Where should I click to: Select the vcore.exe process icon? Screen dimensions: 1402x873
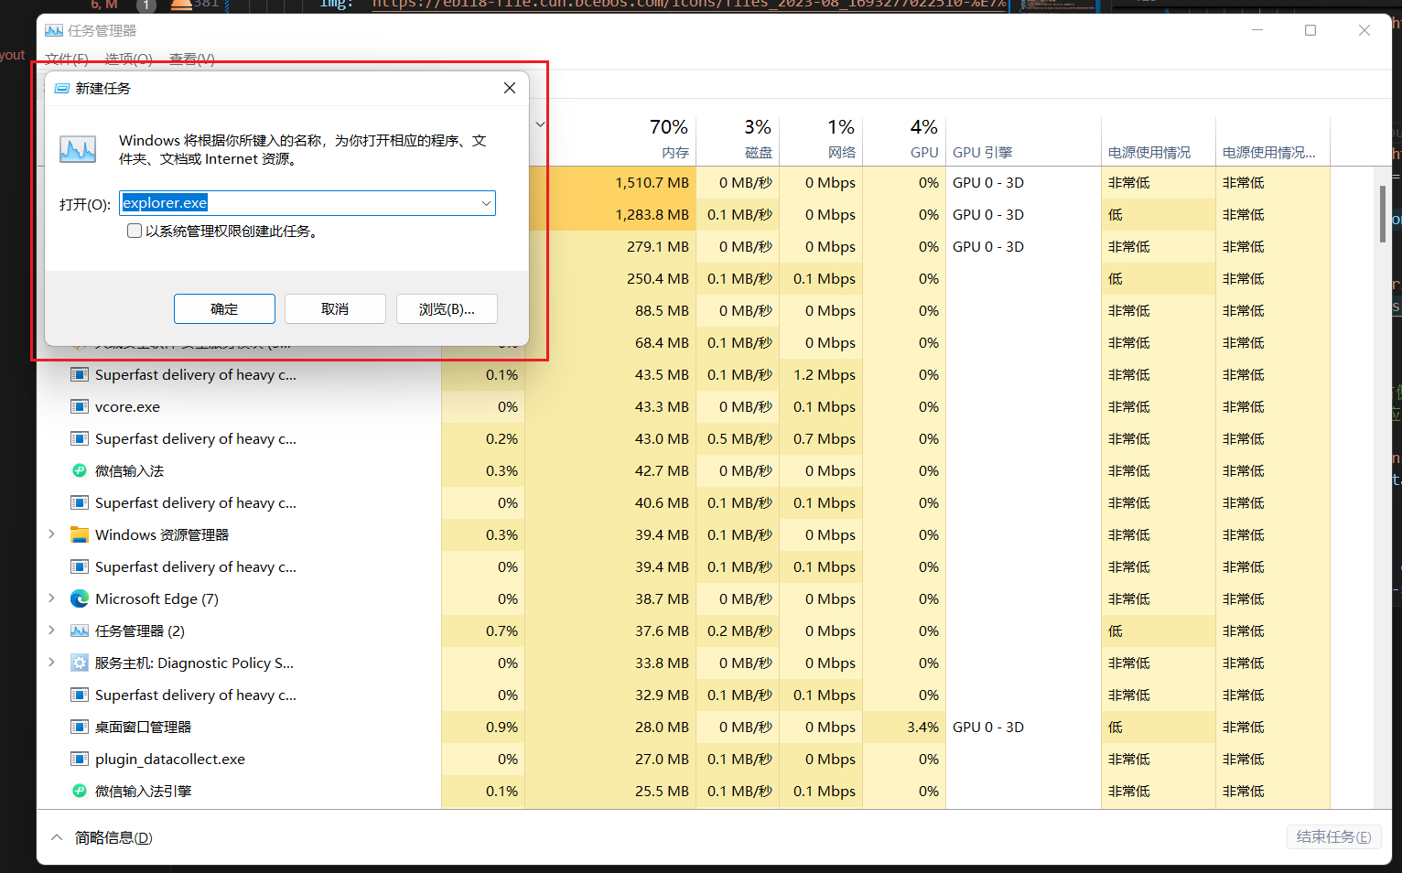point(80,406)
